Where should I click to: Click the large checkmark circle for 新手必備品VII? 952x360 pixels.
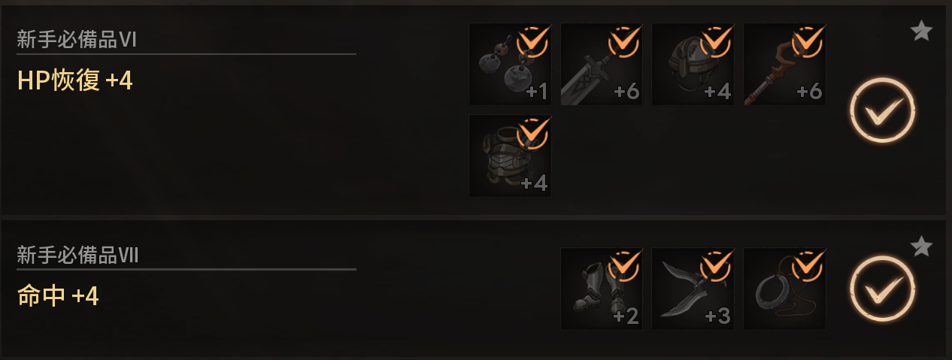(883, 289)
